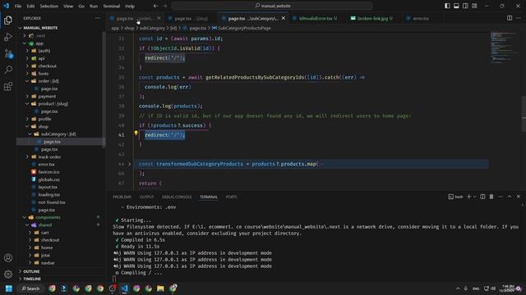
Task: Open favicon.ico in the explorer
Action: [48, 172]
